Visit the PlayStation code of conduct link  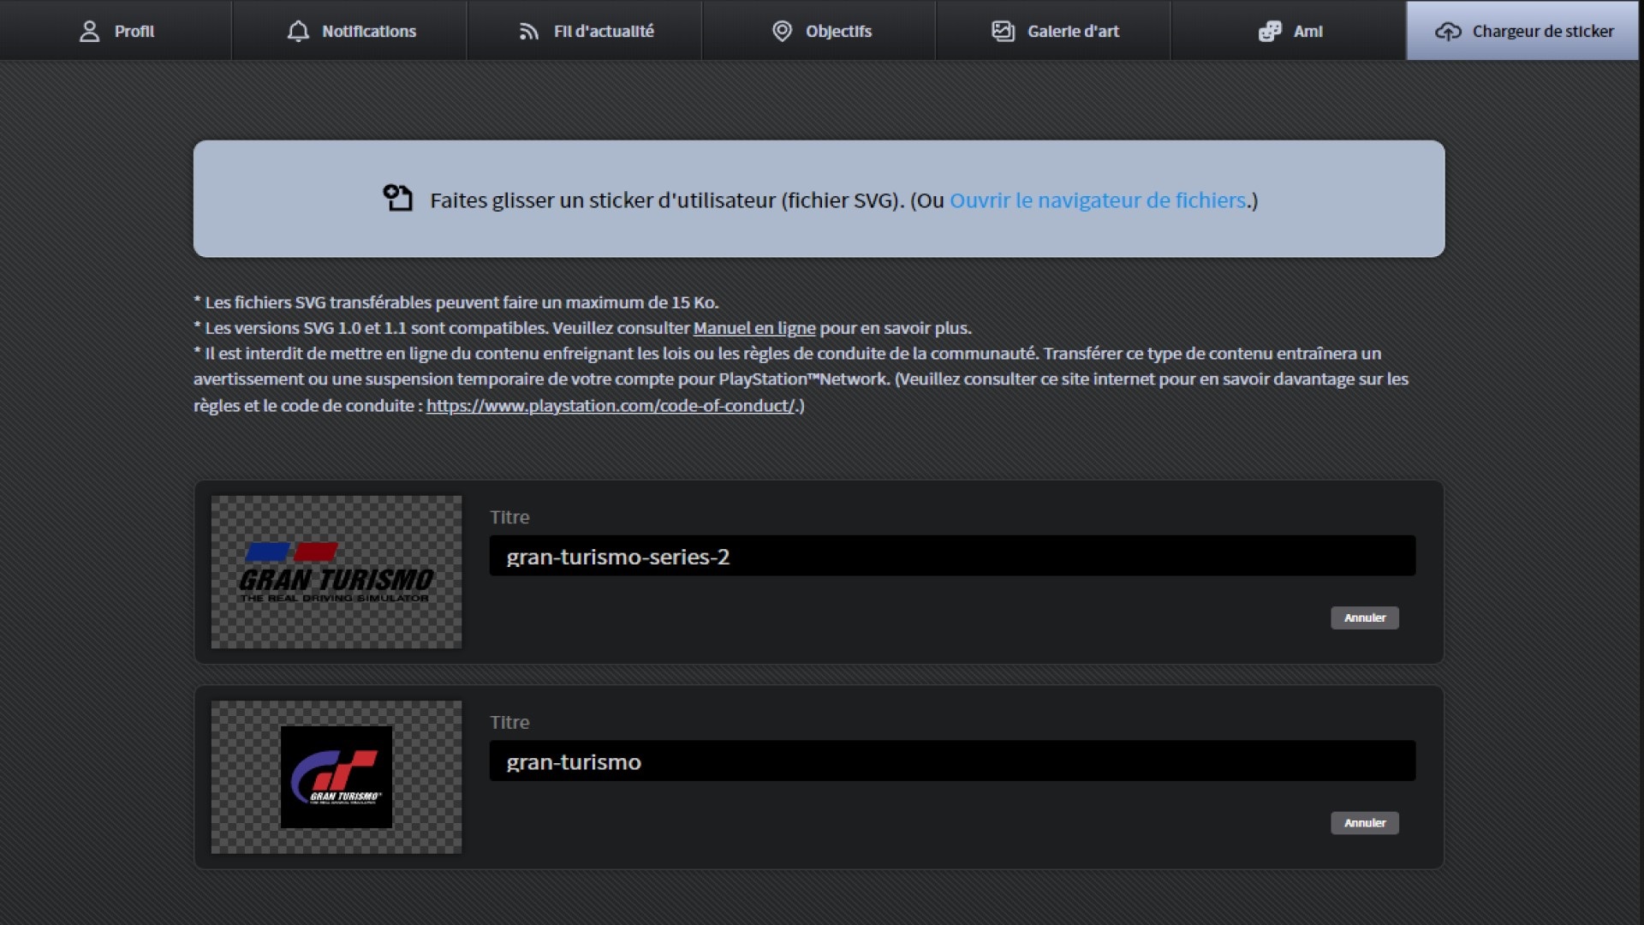click(610, 406)
